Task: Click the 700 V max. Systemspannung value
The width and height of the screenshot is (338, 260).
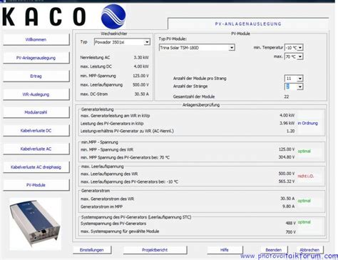Action: click(290, 231)
